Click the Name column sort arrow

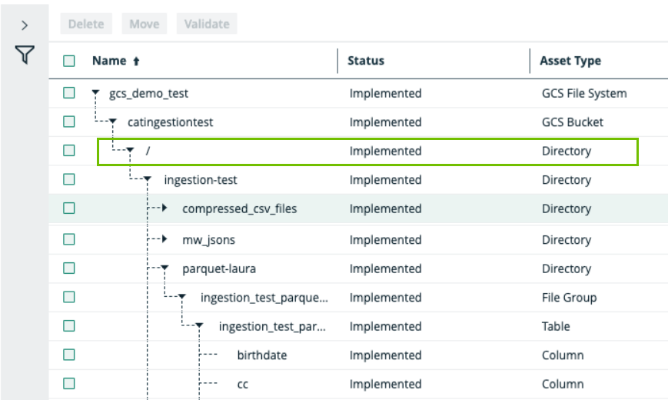coord(137,62)
